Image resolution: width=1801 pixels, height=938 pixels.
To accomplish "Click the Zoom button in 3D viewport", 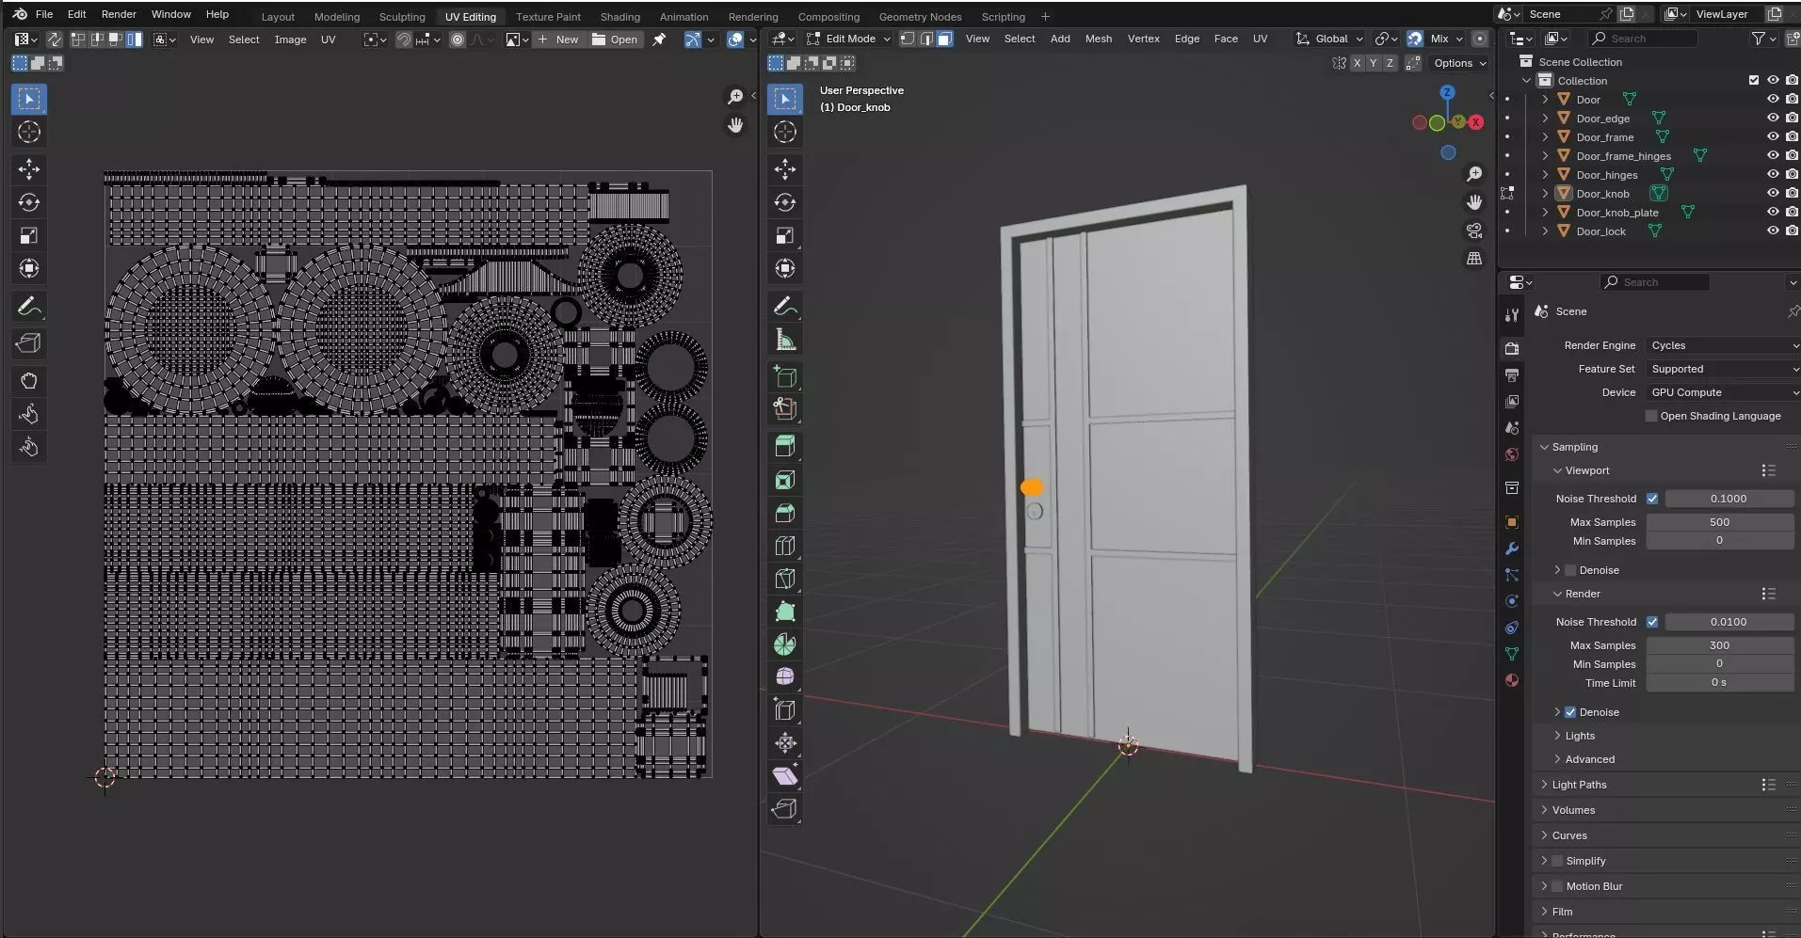I will coord(1474,174).
